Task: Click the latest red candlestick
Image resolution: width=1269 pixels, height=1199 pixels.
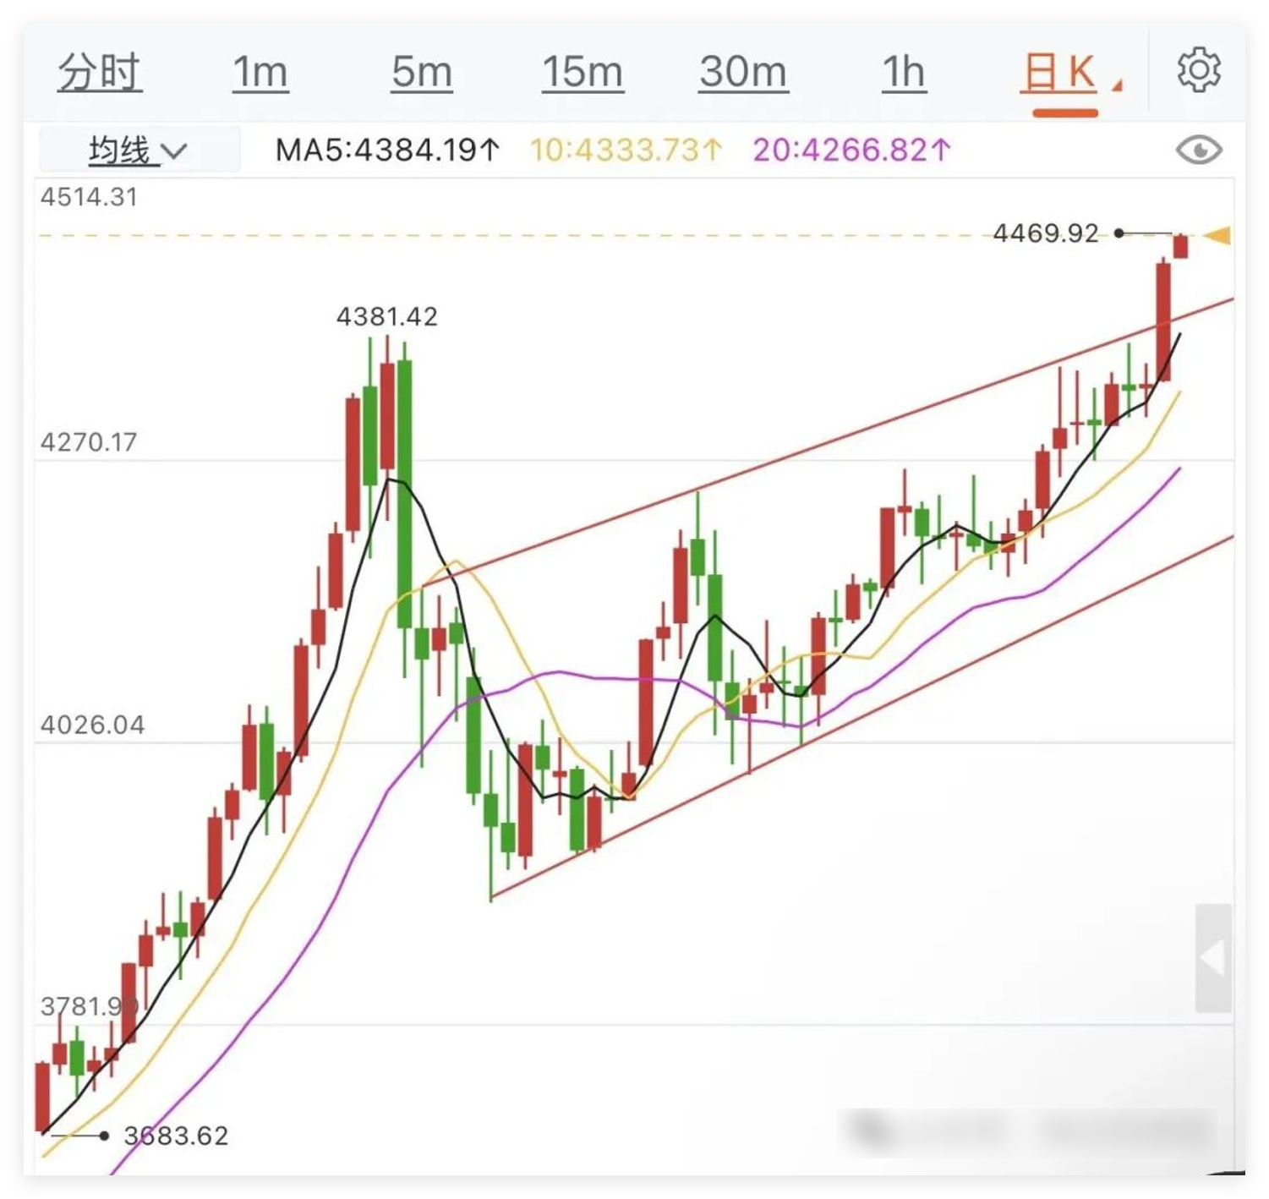Action: pyautogui.click(x=1181, y=246)
